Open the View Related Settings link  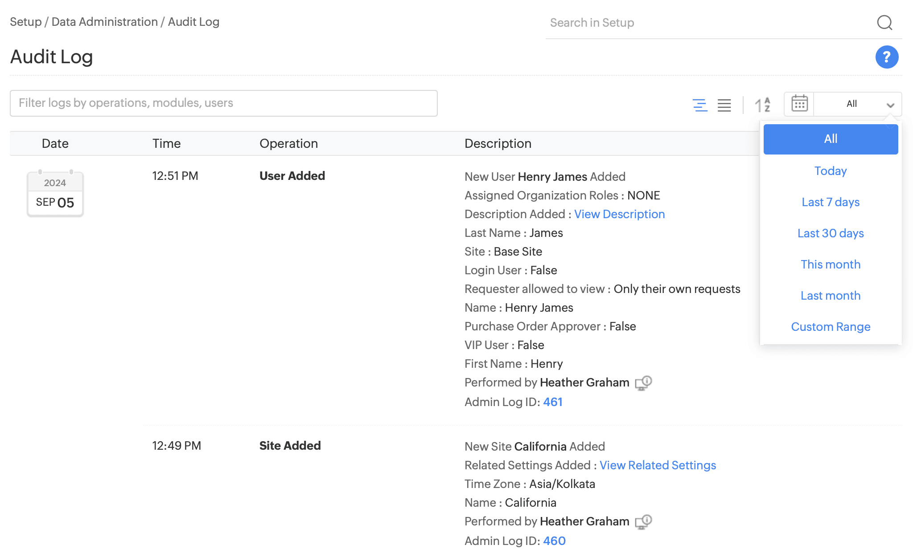click(x=657, y=465)
